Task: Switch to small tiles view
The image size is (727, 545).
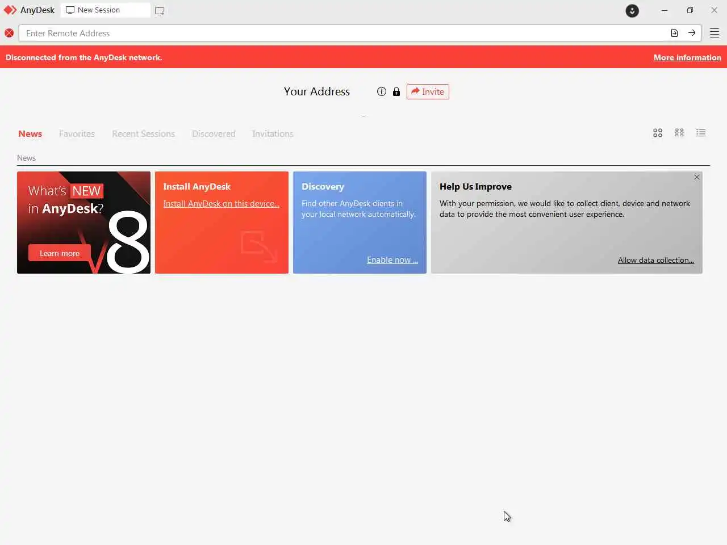Action: point(679,133)
